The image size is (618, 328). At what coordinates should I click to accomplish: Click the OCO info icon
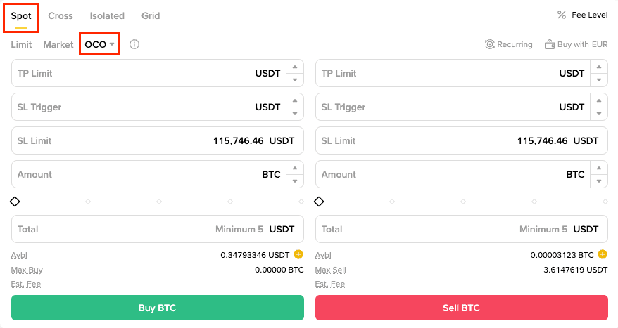pyautogui.click(x=134, y=44)
